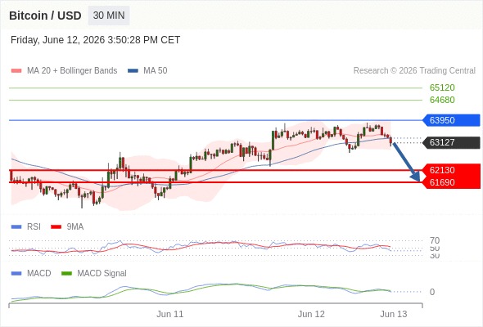483x327 pixels.
Task: Click the Jun 13 date axis label
Action: (394, 314)
